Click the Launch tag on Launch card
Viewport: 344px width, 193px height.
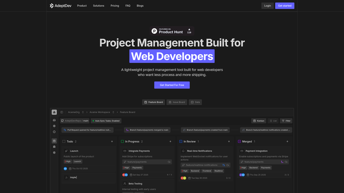coord(77,161)
